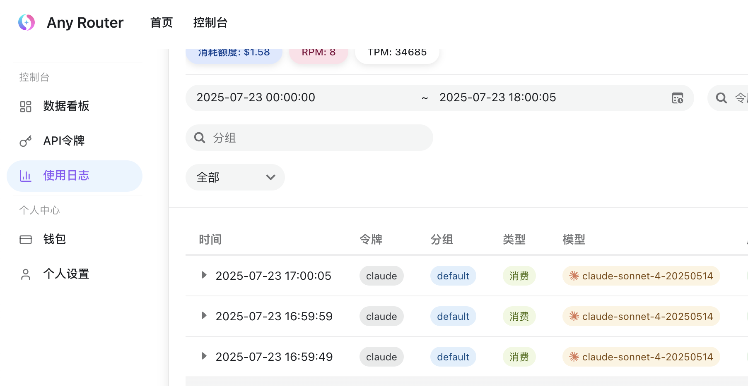Click the 使用日志 bar chart icon
748x386 pixels.
tap(26, 176)
